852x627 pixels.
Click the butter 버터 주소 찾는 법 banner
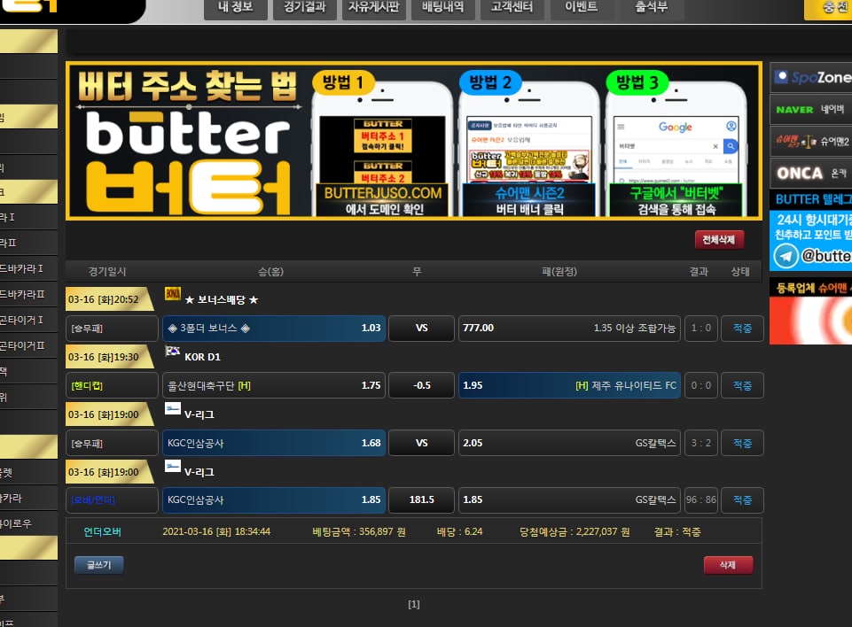point(414,140)
